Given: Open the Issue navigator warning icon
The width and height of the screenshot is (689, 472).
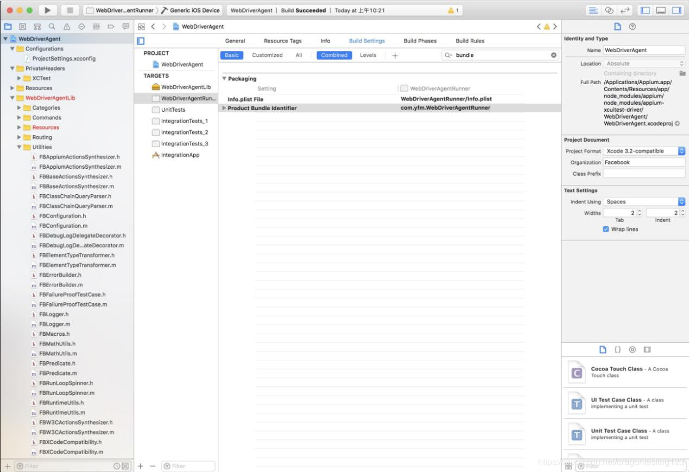Looking at the screenshot, I should coord(66,26).
